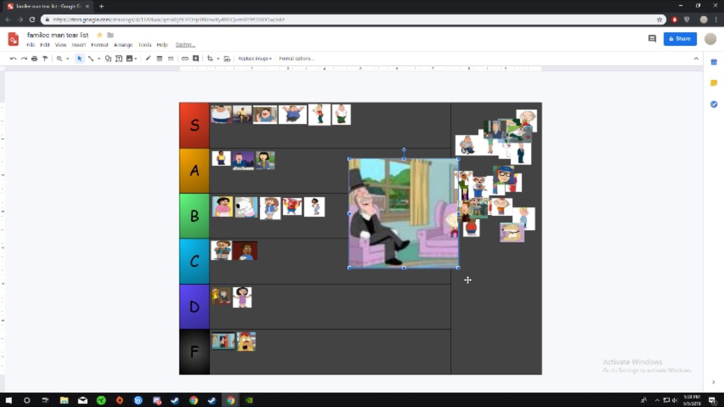Open the Border weight option

tap(160, 58)
